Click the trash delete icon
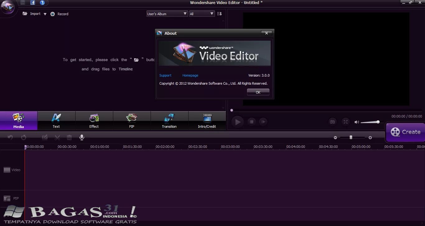 (69, 137)
